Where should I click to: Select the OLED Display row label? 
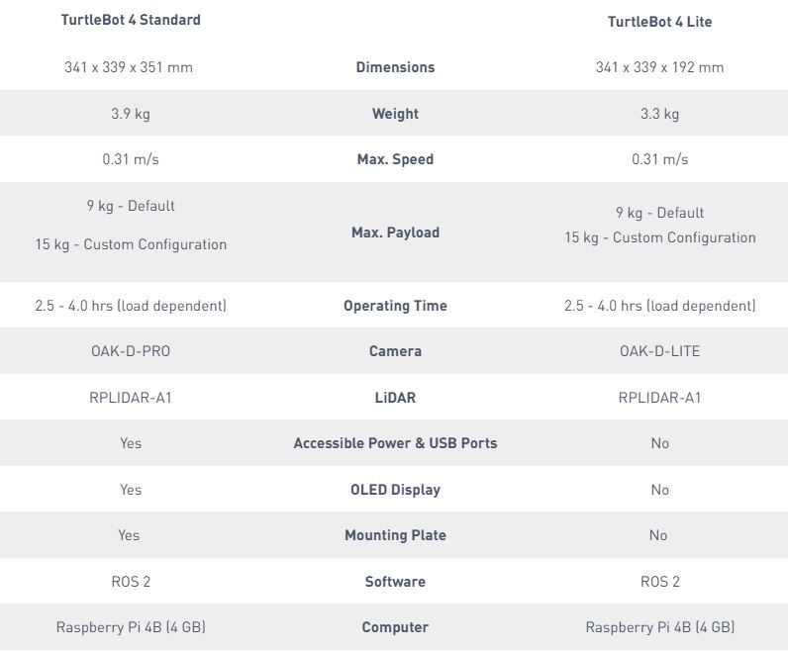tap(395, 490)
